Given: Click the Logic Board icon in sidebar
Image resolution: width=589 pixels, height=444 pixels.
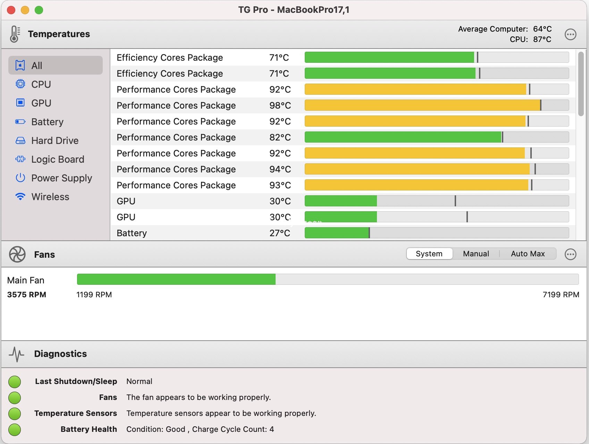Looking at the screenshot, I should pos(20,159).
